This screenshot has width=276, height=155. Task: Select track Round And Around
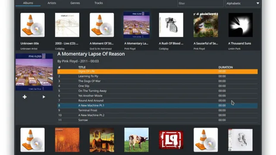[157, 100]
